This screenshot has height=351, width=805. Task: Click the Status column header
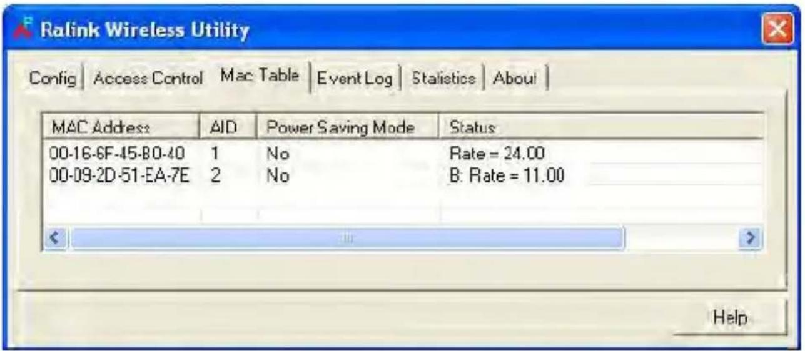[x=600, y=127]
